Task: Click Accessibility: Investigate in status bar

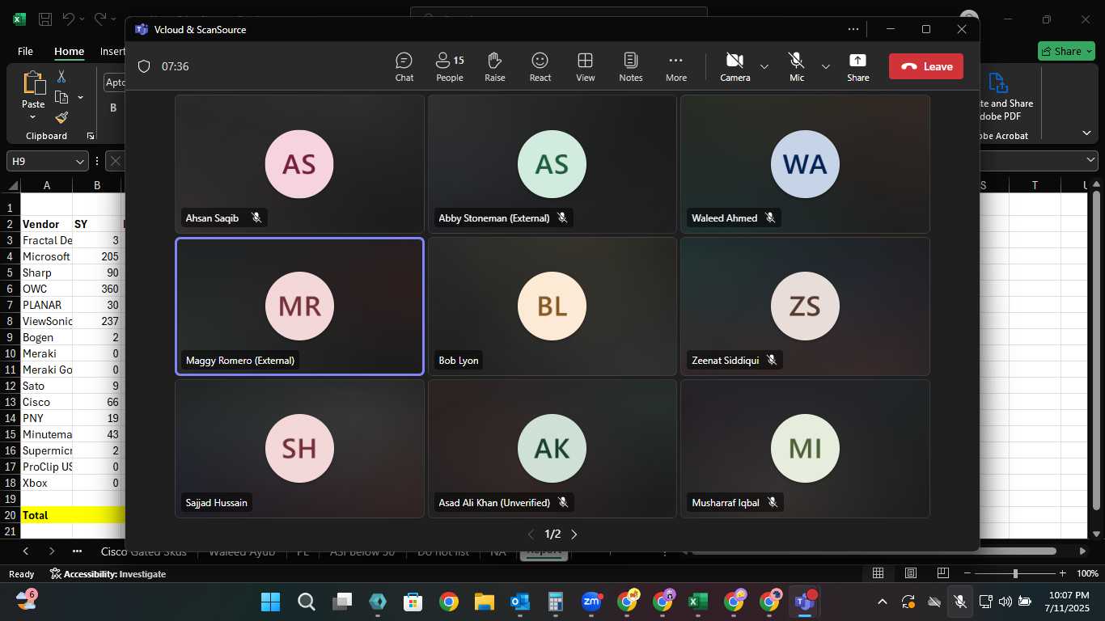Action: pos(108,574)
